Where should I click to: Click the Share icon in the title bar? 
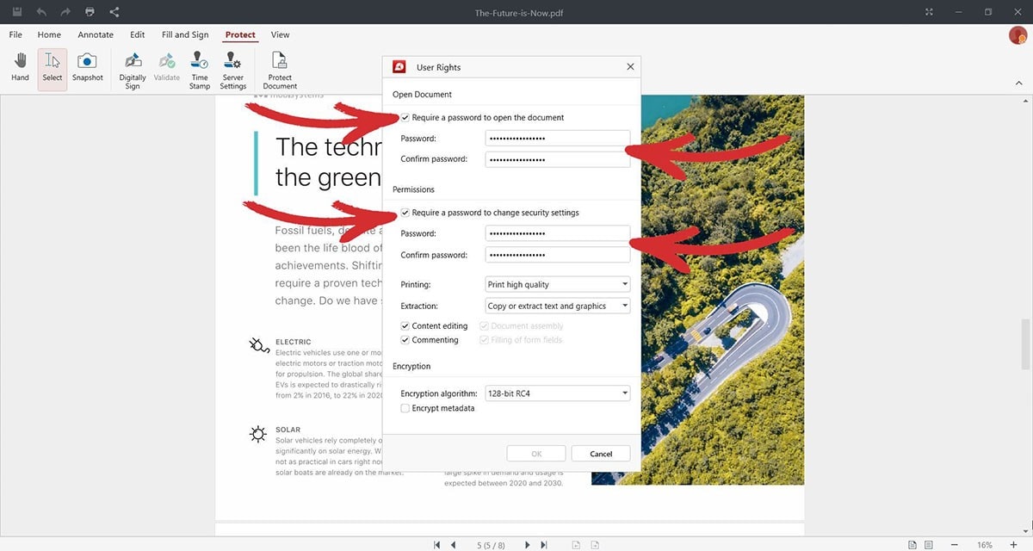114,11
